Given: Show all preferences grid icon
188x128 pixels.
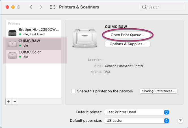Looking at the screenshot, I should pyautogui.click(x=52, y=7).
